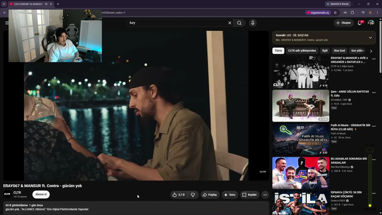Submit search with the magnifier button
This screenshot has width=382, height=215.
click(x=239, y=23)
